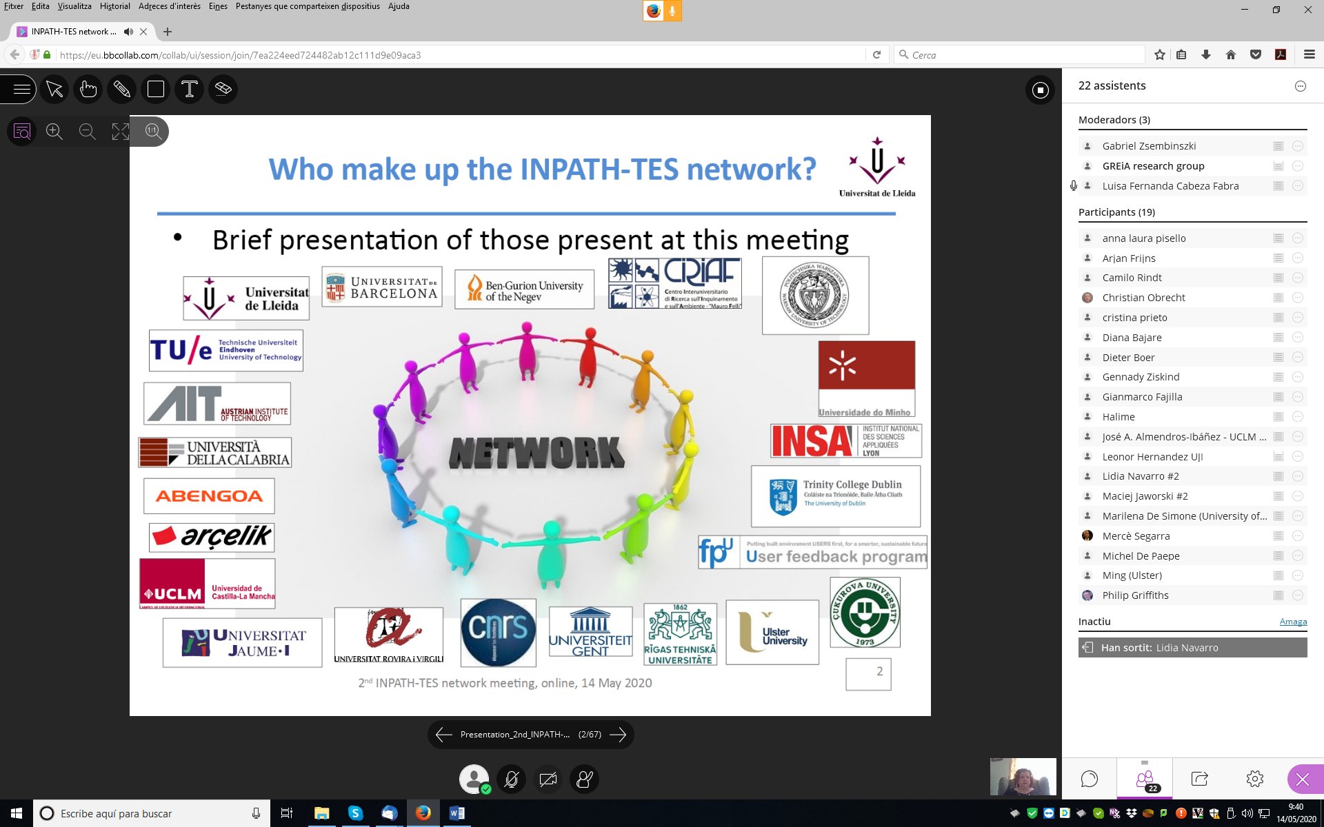Open the attendees panel tab
Viewport: 1324px width, 827px height.
(x=1145, y=779)
